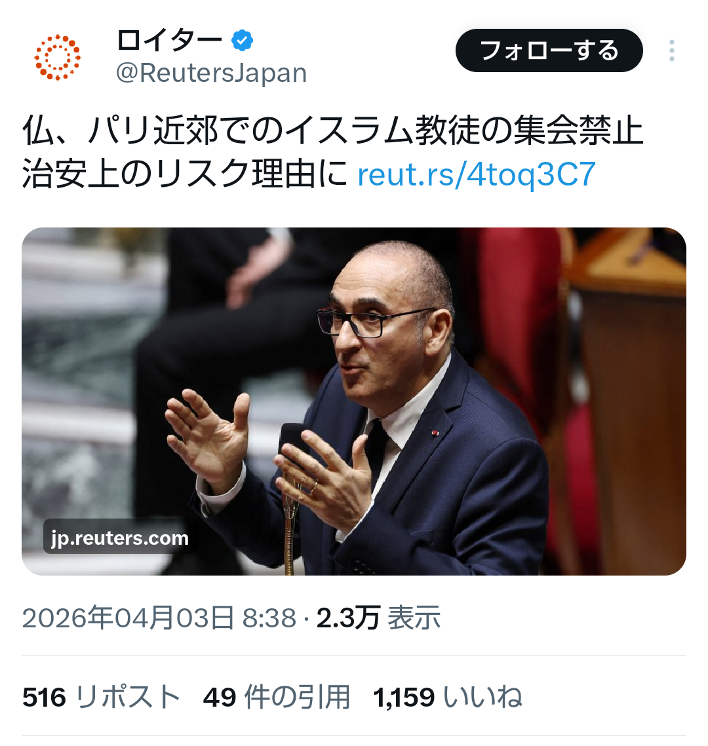Click the jp.reuters.com domain label
Image resolution: width=708 pixels, height=746 pixels.
click(x=120, y=538)
